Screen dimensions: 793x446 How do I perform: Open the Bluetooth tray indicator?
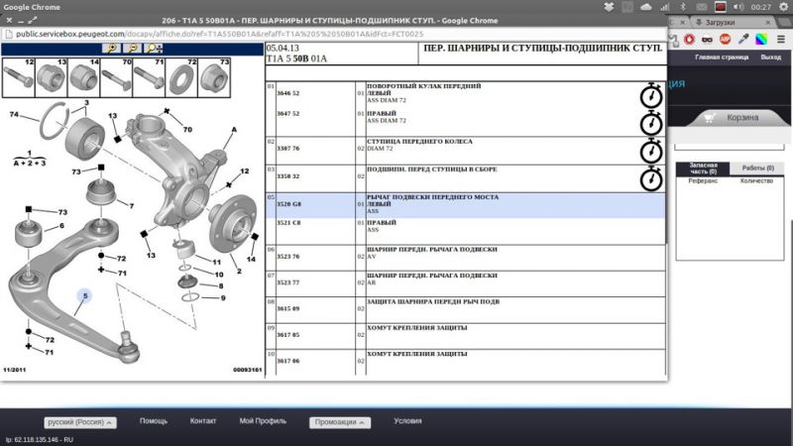(682, 7)
